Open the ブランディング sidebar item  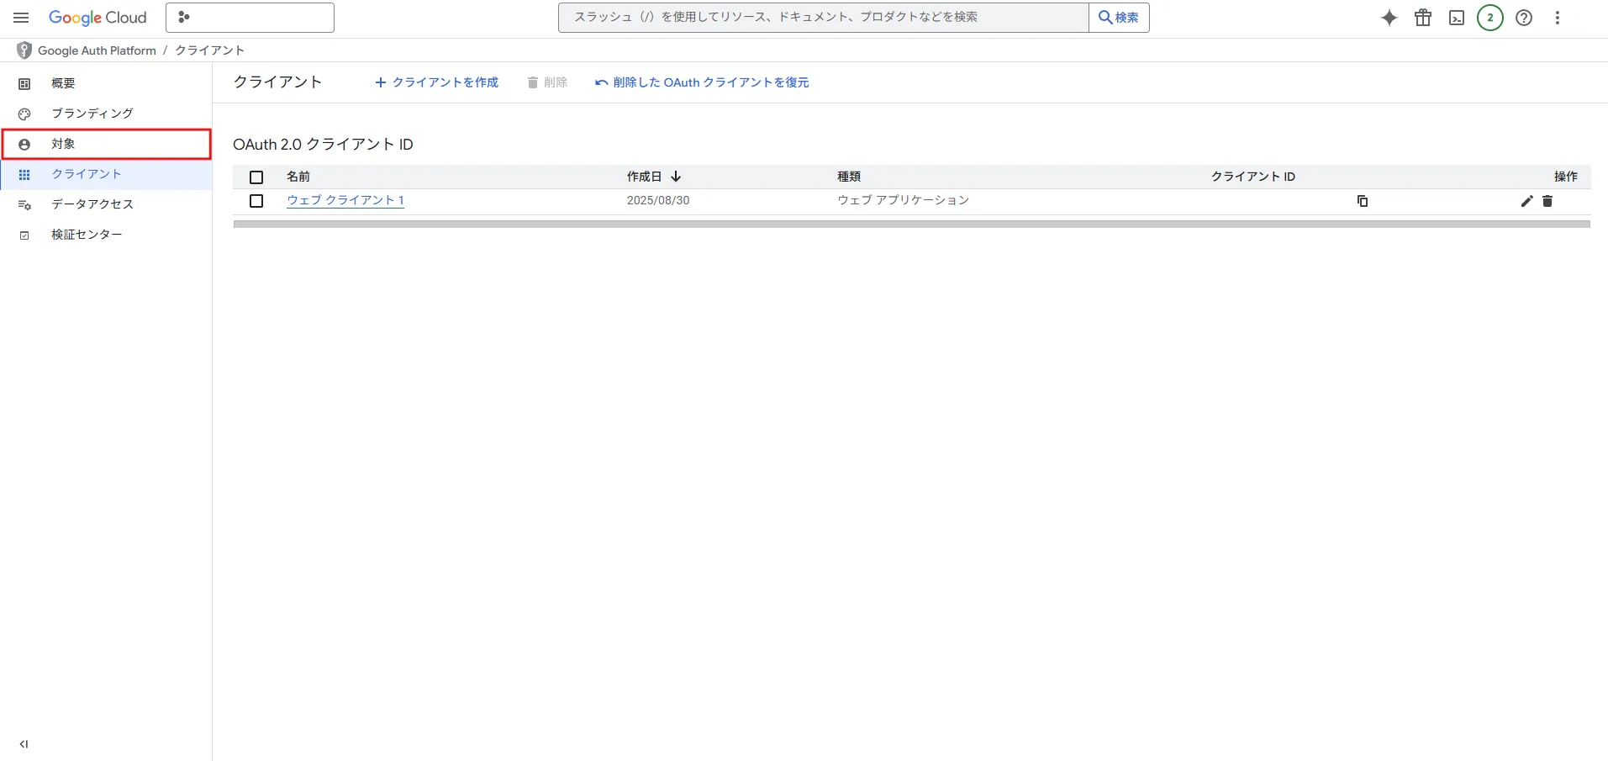[x=106, y=114]
